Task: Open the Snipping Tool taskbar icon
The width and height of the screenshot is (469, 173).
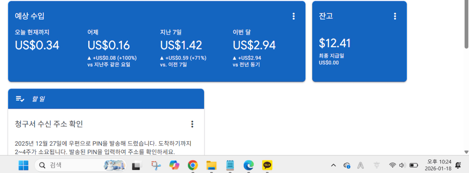Action: 156,165
